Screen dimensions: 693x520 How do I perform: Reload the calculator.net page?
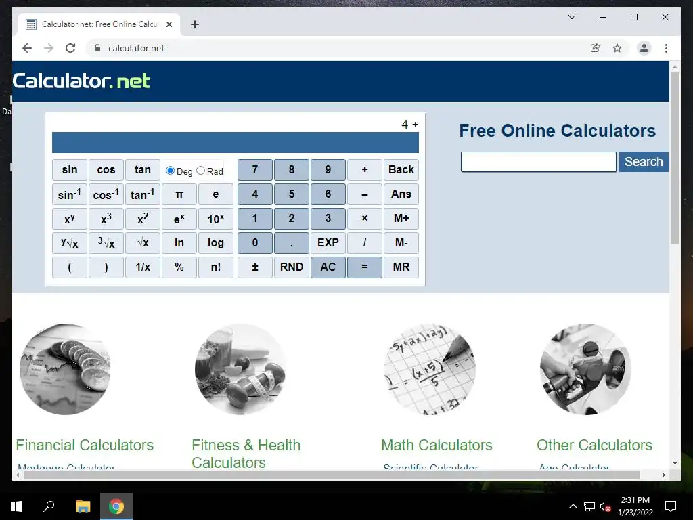(70, 48)
